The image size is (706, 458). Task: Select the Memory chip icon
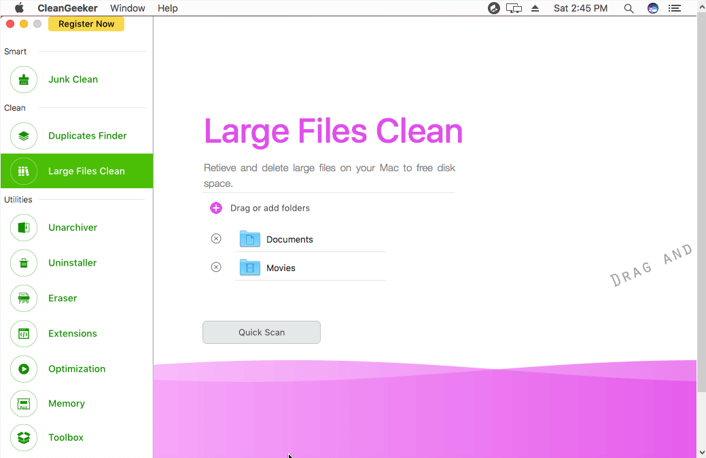[x=24, y=404]
